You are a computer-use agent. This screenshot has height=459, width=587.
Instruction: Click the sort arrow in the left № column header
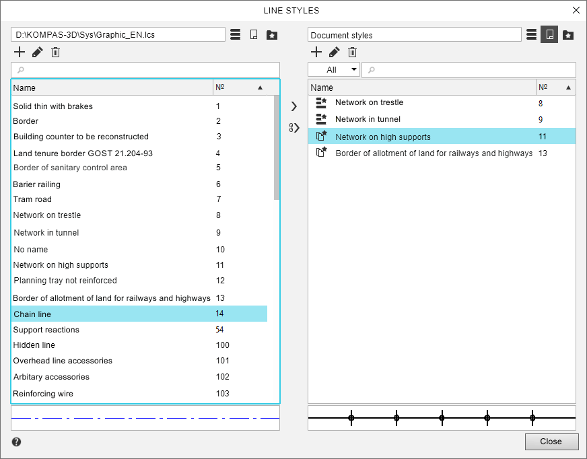(260, 87)
